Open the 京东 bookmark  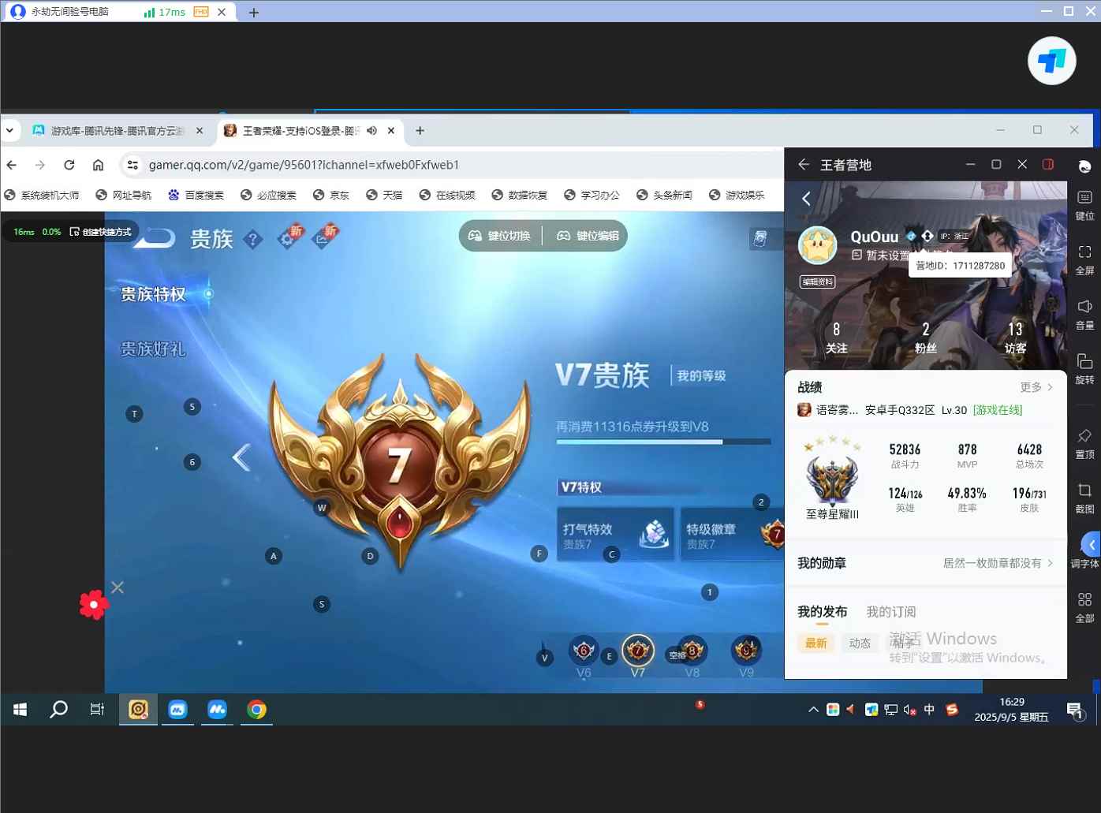pos(331,195)
